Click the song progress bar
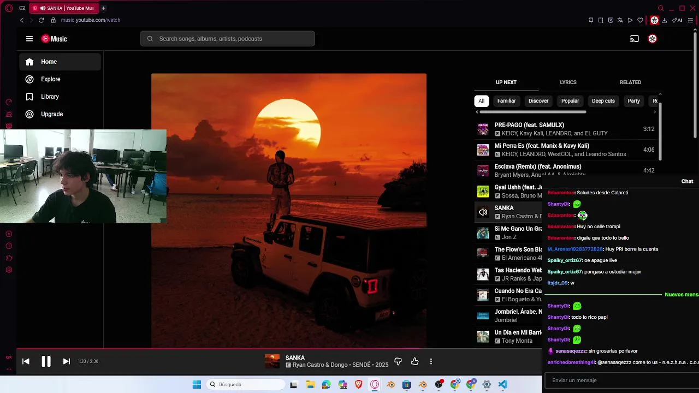Image resolution: width=699 pixels, height=393 pixels. point(279,348)
